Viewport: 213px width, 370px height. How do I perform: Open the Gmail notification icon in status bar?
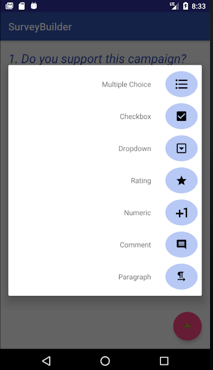pyautogui.click(x=9, y=6)
